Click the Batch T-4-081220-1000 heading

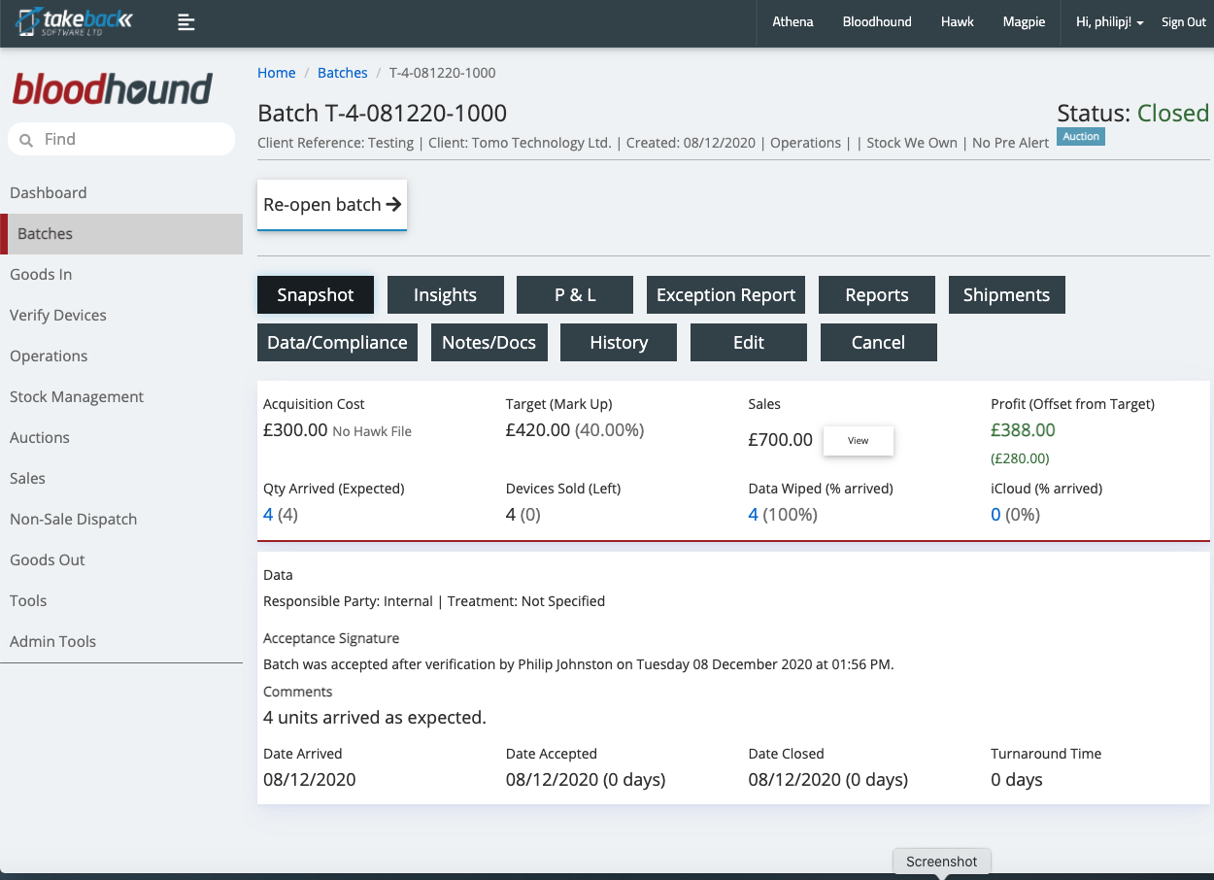pos(382,114)
